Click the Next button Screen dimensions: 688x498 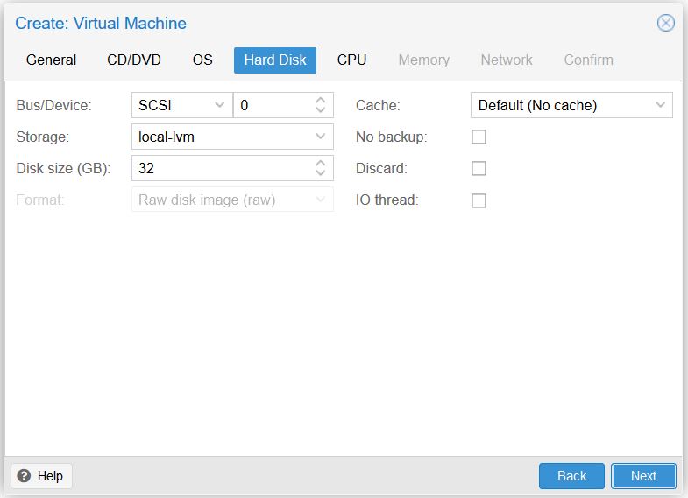(643, 475)
